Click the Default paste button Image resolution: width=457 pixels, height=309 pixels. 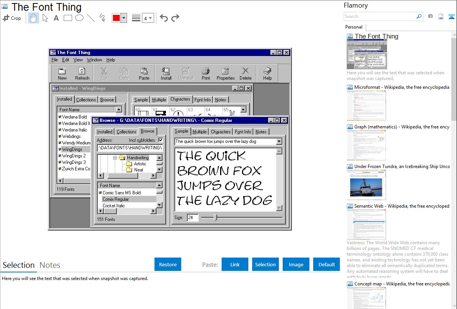tap(327, 264)
